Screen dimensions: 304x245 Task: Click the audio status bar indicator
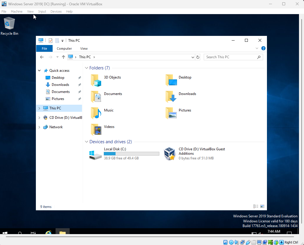pyautogui.click(x=237, y=242)
